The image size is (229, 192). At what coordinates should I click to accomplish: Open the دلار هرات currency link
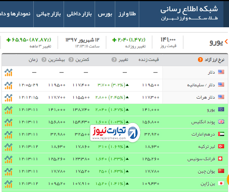[x=206, y=97]
